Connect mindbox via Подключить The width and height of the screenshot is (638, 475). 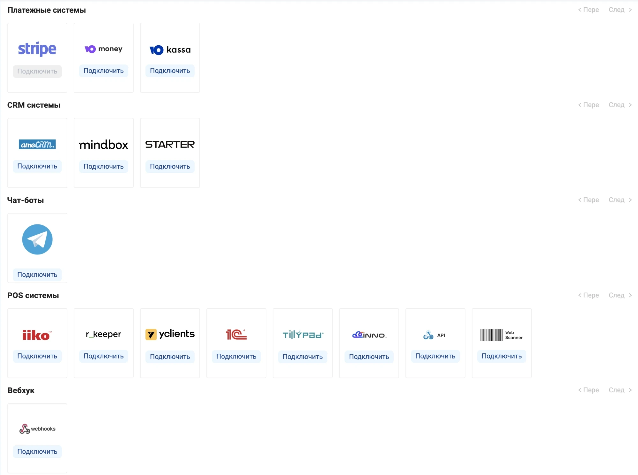click(104, 166)
